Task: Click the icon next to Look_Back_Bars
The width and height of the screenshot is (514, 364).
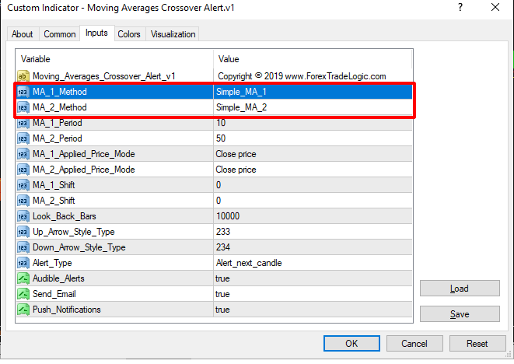Action: pyautogui.click(x=23, y=216)
